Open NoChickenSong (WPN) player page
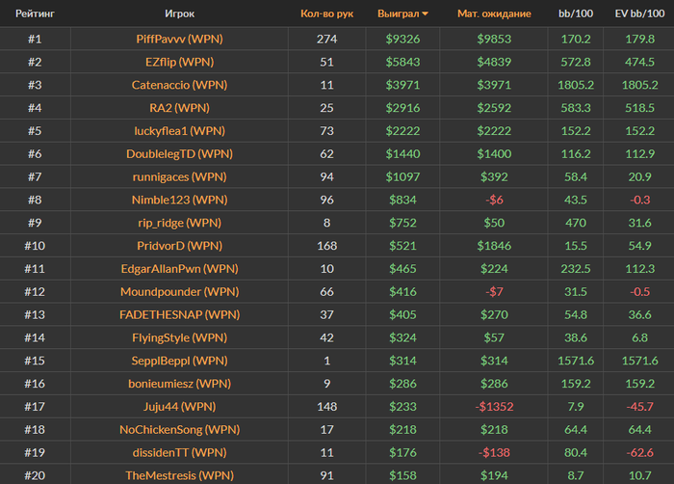Screen dimensions: 674x484 pyautogui.click(x=179, y=429)
